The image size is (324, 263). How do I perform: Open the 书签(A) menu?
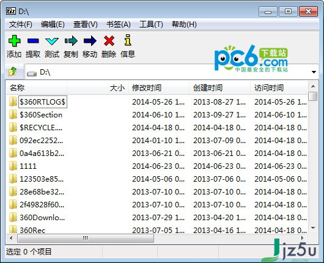(x=119, y=24)
